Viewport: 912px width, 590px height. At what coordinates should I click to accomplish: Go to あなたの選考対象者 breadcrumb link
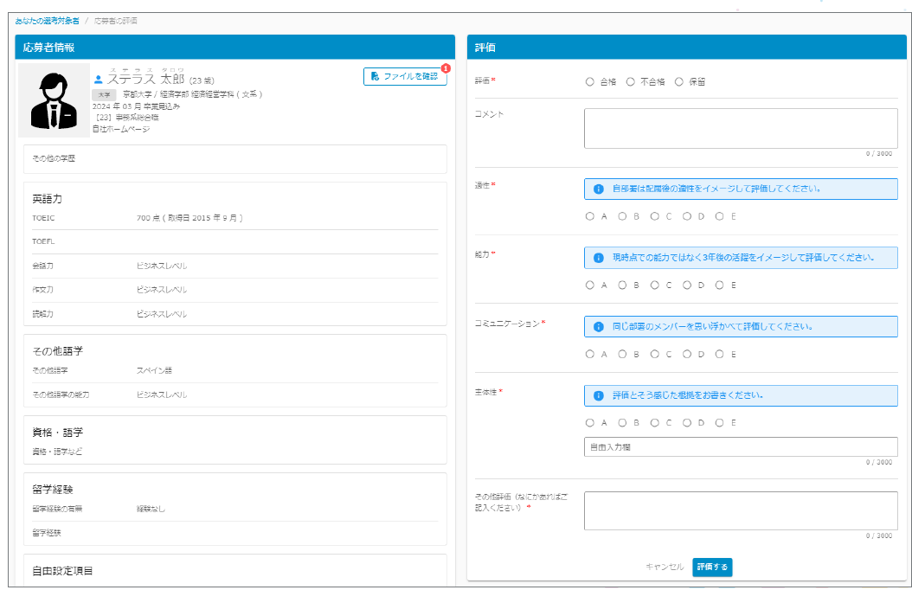[x=47, y=20]
